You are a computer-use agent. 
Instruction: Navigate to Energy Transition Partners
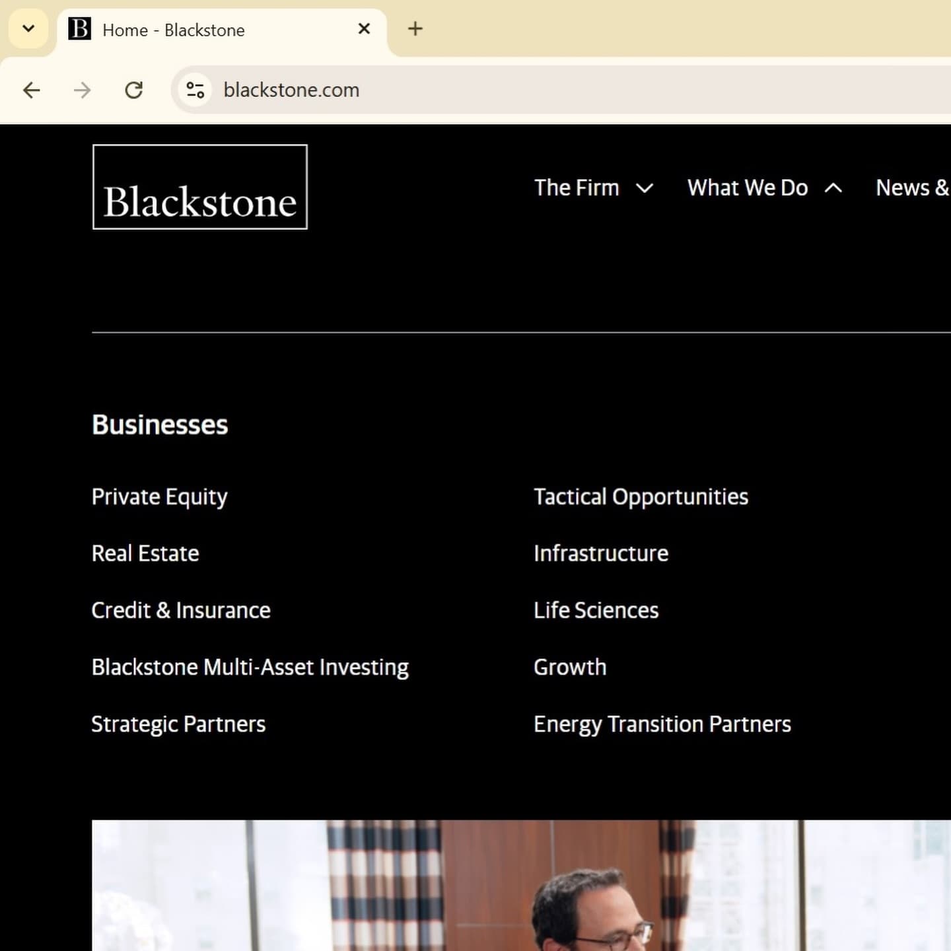tap(662, 724)
